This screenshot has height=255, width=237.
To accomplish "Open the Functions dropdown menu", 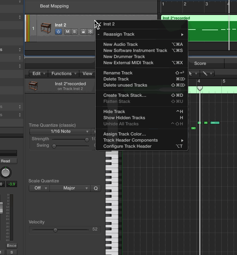I will (63, 73).
